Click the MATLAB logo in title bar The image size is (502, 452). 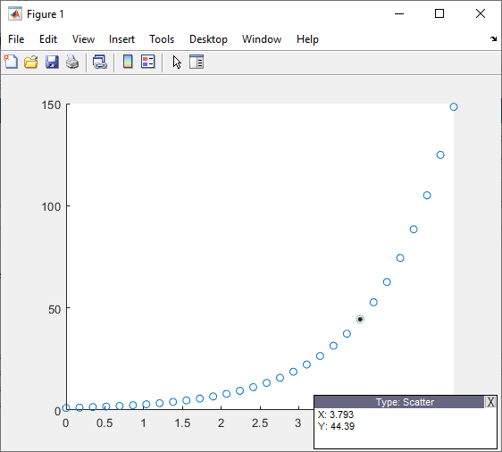tap(14, 13)
